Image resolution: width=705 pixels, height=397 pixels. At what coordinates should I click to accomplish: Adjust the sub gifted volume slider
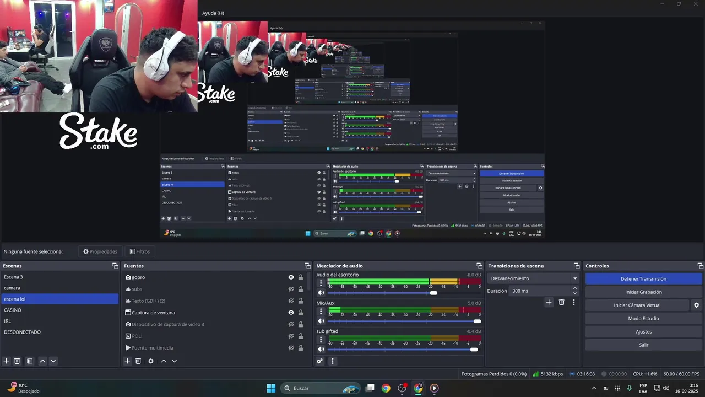(404, 349)
